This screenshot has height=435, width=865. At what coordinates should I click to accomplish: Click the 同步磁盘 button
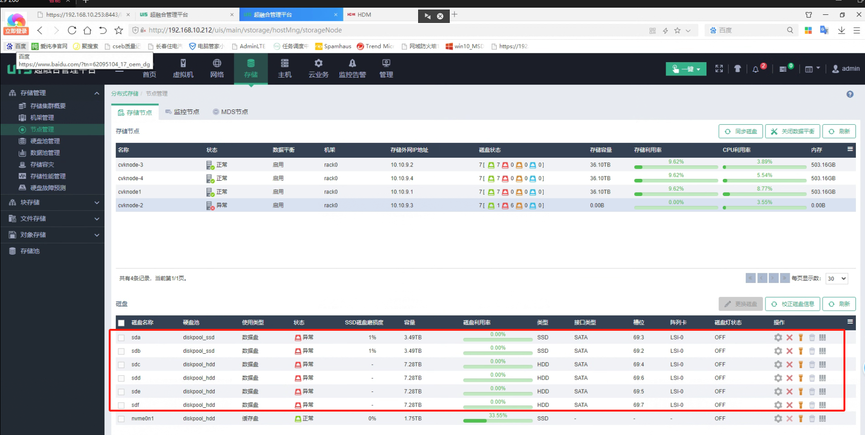(x=740, y=131)
